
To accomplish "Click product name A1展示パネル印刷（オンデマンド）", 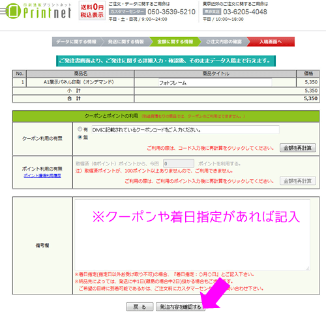I will point(79,82).
